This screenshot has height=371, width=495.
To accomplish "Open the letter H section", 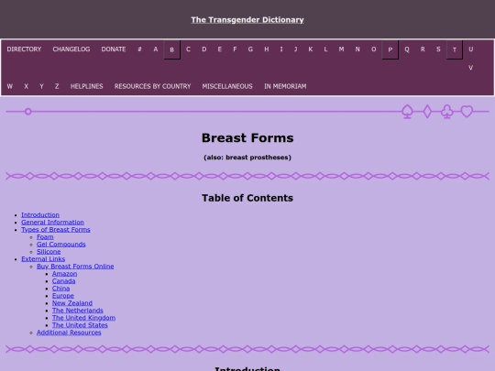I will click(267, 49).
